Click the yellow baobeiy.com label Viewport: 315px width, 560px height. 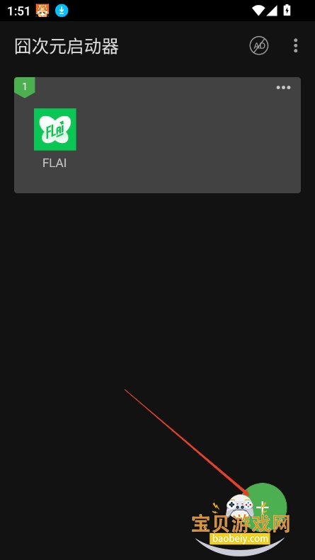pyautogui.click(x=240, y=538)
